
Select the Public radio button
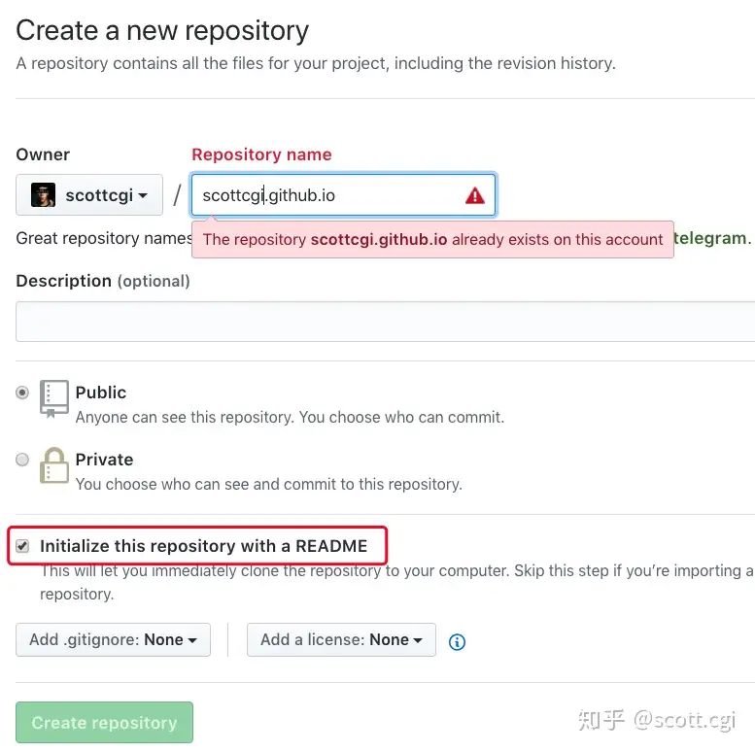(x=22, y=393)
